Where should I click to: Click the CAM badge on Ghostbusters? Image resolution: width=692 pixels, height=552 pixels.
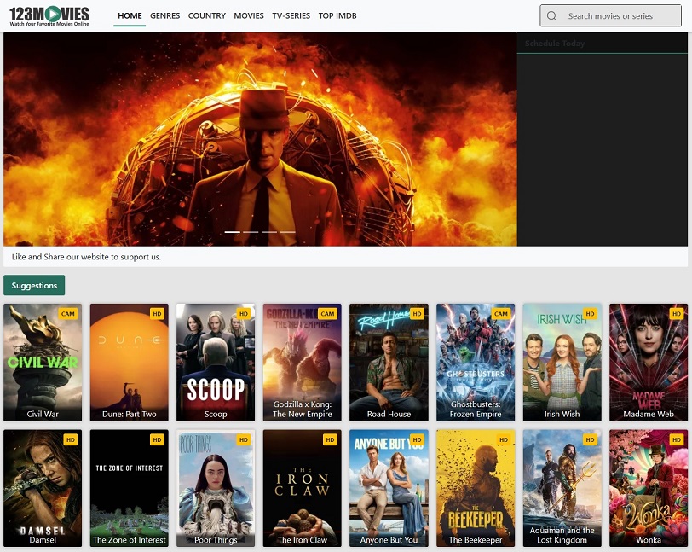coord(501,314)
